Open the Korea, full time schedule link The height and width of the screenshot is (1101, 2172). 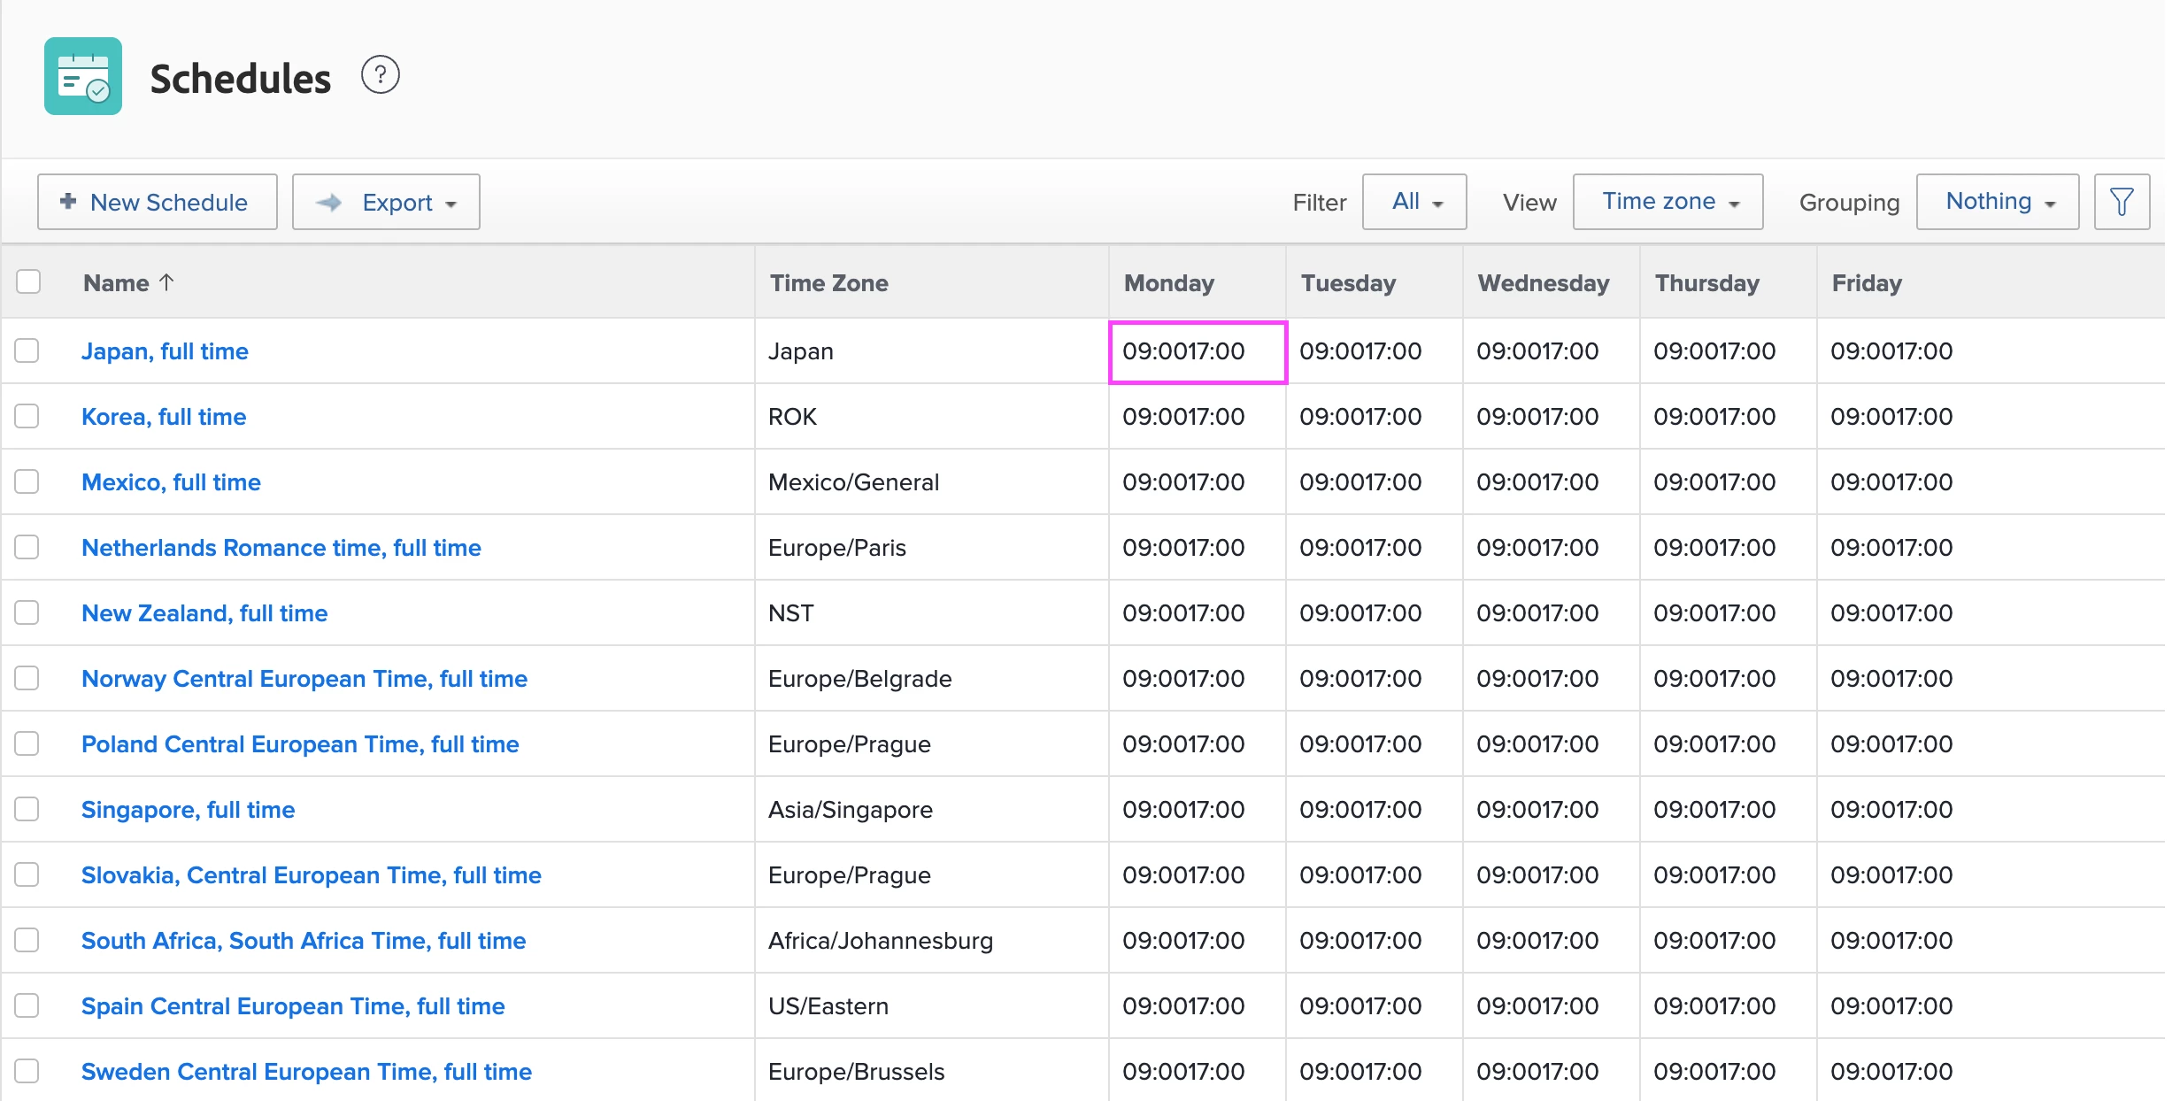pyautogui.click(x=164, y=417)
